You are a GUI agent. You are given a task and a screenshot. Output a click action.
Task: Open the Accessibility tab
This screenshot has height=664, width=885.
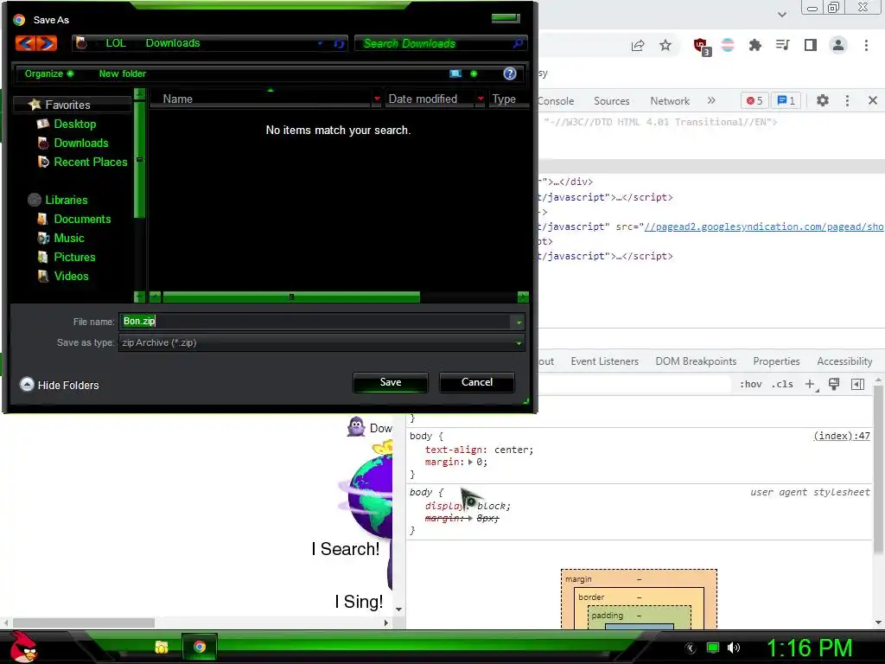pos(844,361)
